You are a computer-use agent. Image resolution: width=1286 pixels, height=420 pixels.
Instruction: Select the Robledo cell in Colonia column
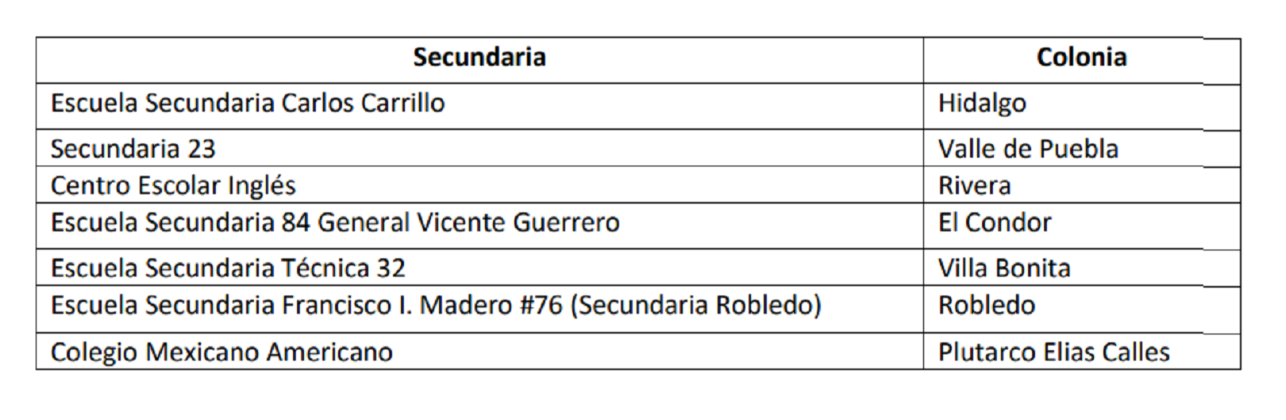987,305
